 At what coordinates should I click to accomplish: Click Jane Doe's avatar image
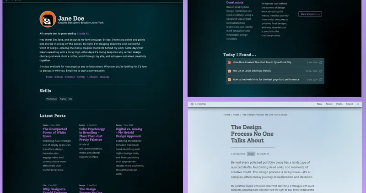(x=47, y=19)
